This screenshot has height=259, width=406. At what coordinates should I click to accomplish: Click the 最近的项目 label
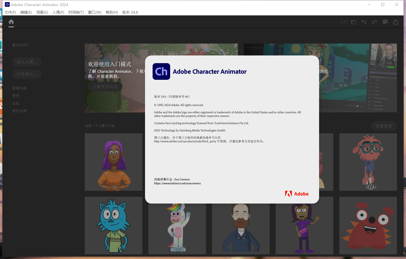tap(20, 45)
